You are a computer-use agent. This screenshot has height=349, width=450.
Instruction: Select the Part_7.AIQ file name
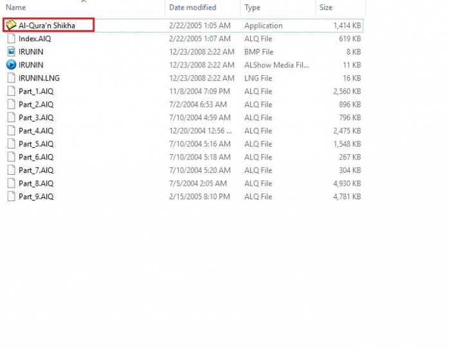(36, 170)
